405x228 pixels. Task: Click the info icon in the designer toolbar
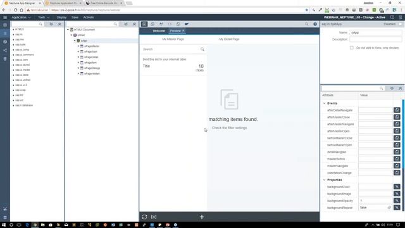[315, 24]
